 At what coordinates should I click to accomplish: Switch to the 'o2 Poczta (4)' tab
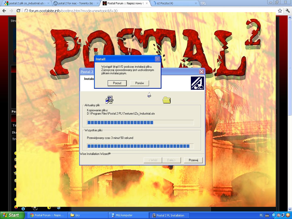[x=174, y=3]
